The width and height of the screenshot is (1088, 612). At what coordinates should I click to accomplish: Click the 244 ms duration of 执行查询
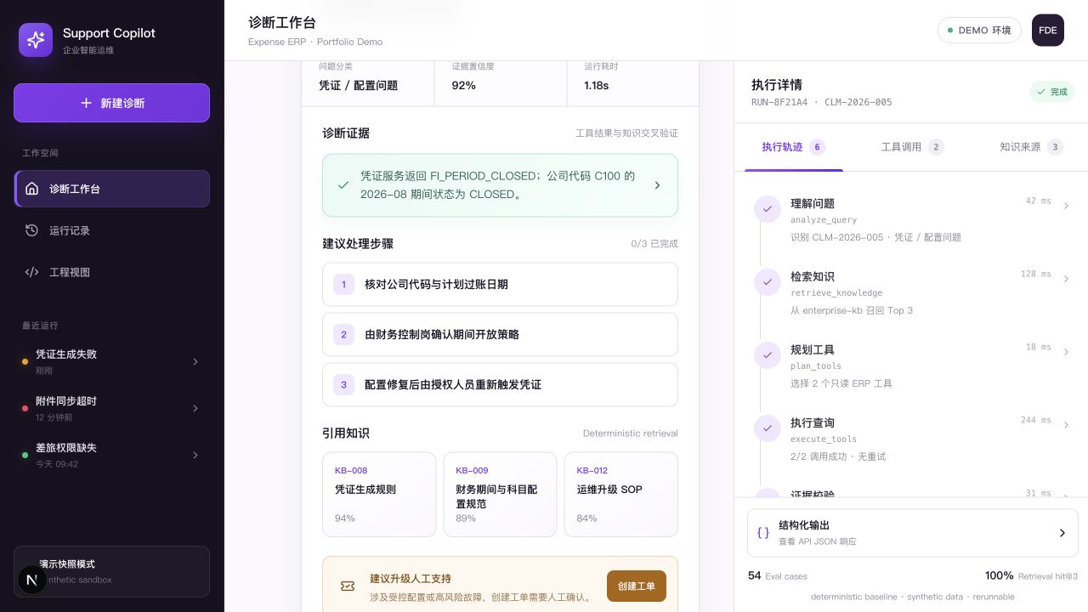pos(1036,420)
